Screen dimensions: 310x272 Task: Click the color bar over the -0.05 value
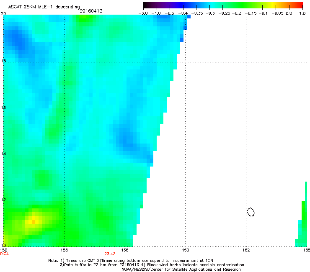pyautogui.click(x=276, y=5)
